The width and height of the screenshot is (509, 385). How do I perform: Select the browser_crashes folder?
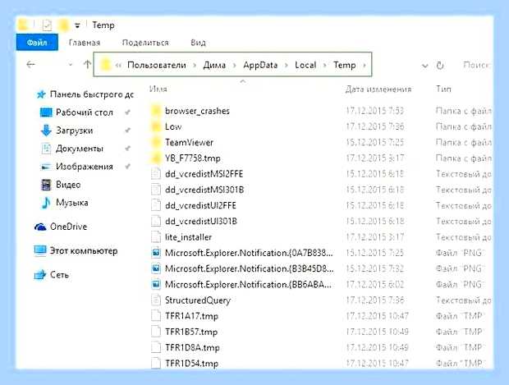click(x=197, y=111)
